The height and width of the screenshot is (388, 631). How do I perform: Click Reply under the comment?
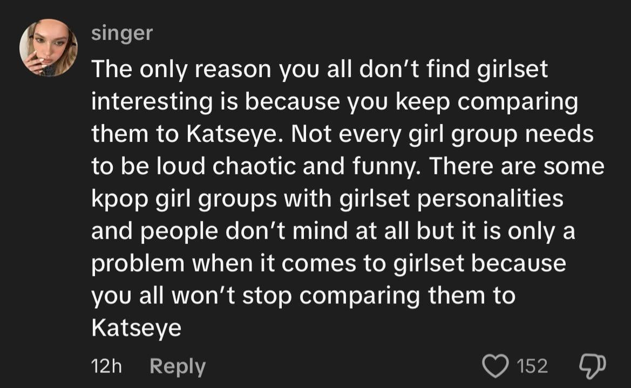coord(178,366)
